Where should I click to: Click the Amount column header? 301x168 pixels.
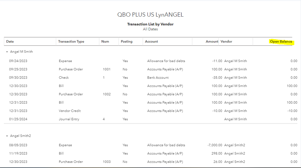pos(212,42)
